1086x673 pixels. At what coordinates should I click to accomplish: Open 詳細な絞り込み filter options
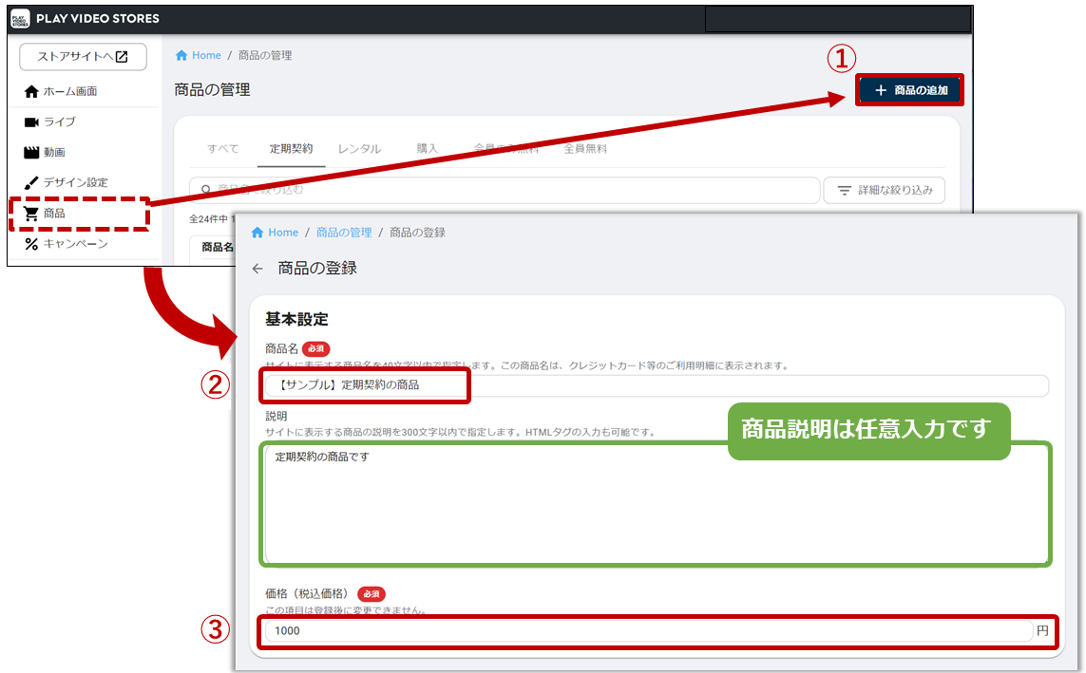click(884, 191)
